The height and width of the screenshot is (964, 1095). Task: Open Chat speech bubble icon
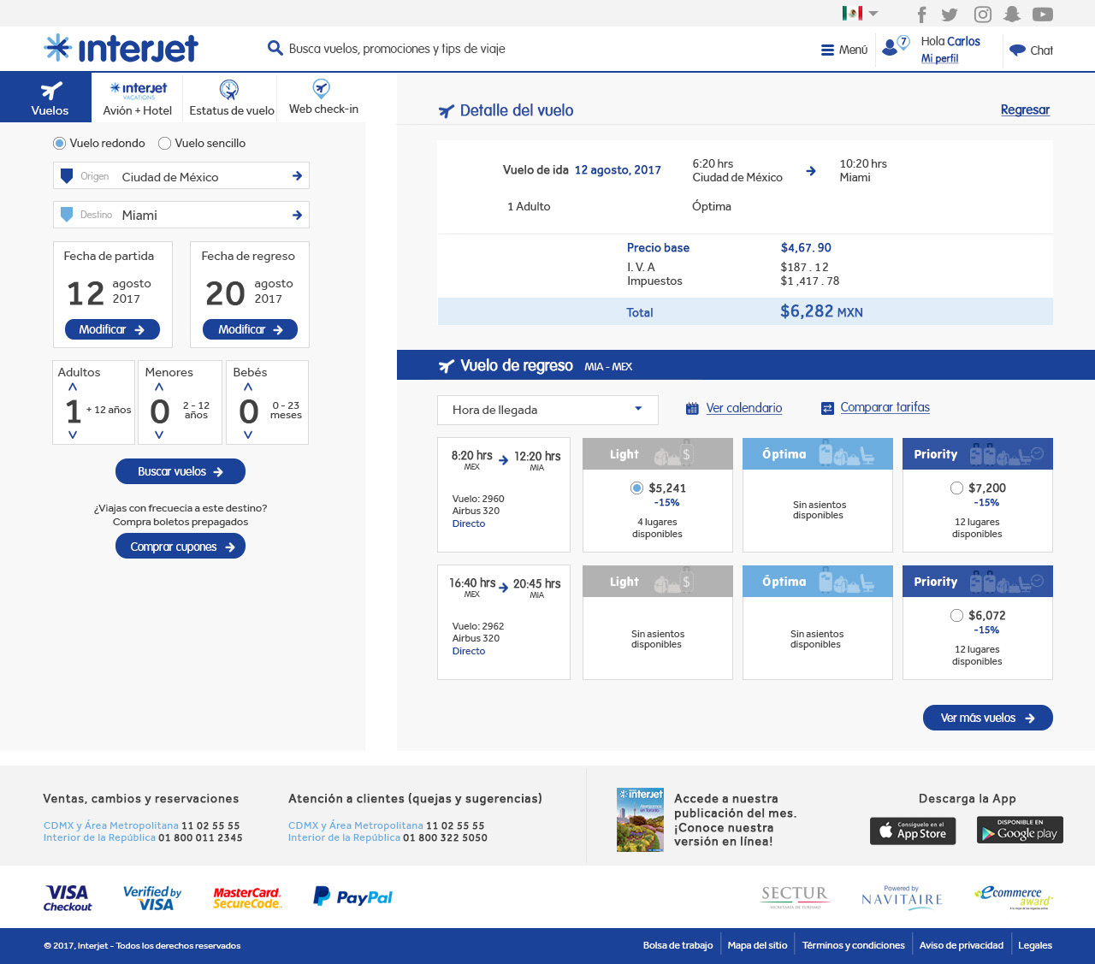point(1017,50)
